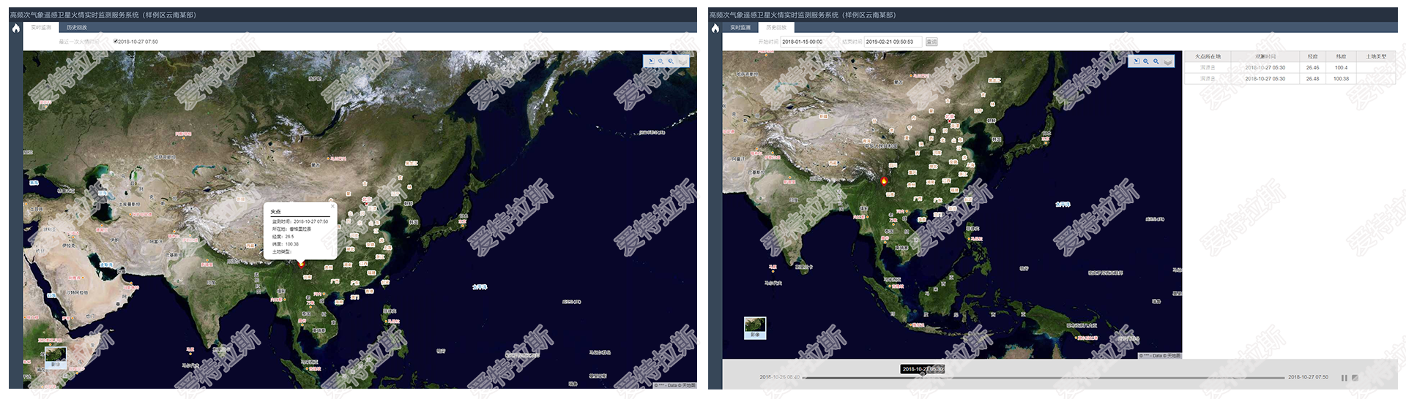Click the fire point marker on right map

coord(884,180)
